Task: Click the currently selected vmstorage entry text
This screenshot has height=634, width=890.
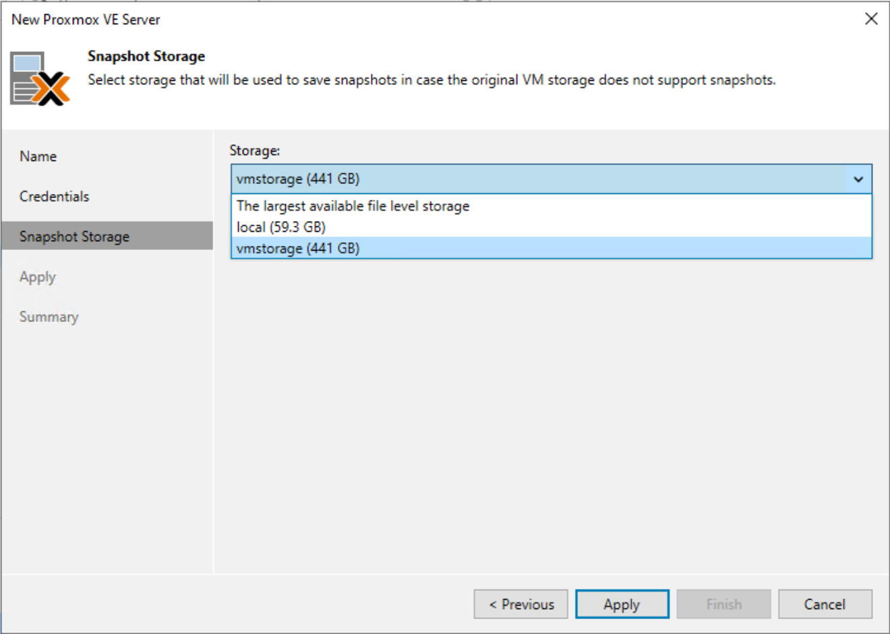Action: 282,179
